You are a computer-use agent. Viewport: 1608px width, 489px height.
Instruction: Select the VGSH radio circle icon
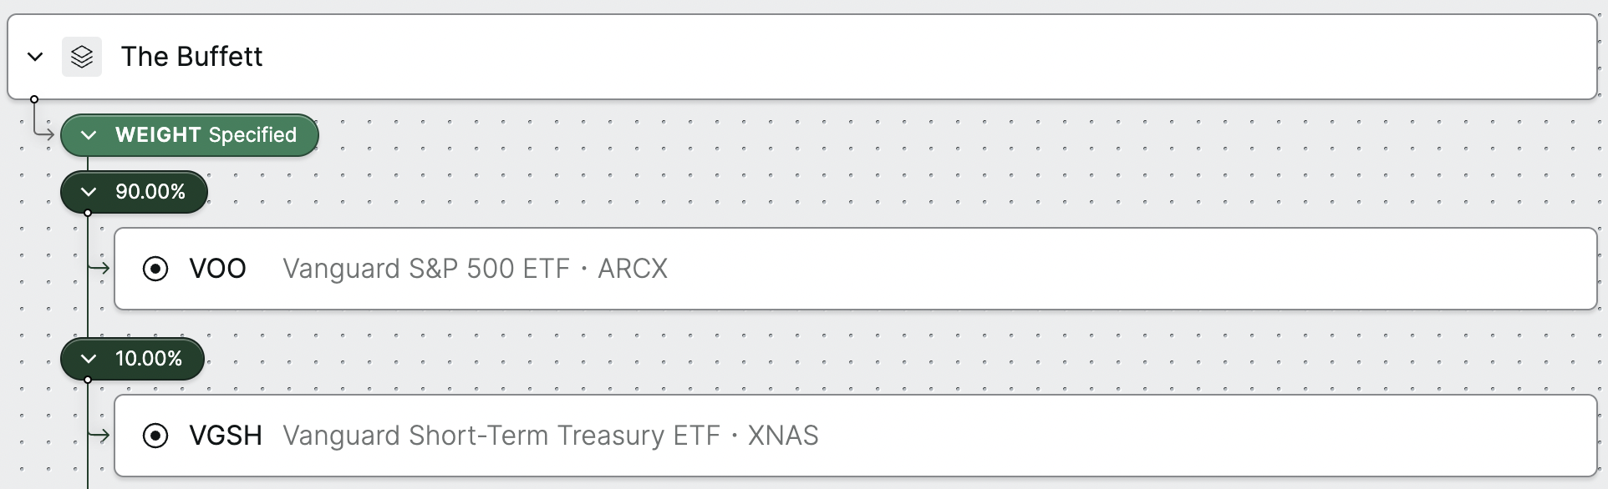pyautogui.click(x=155, y=436)
